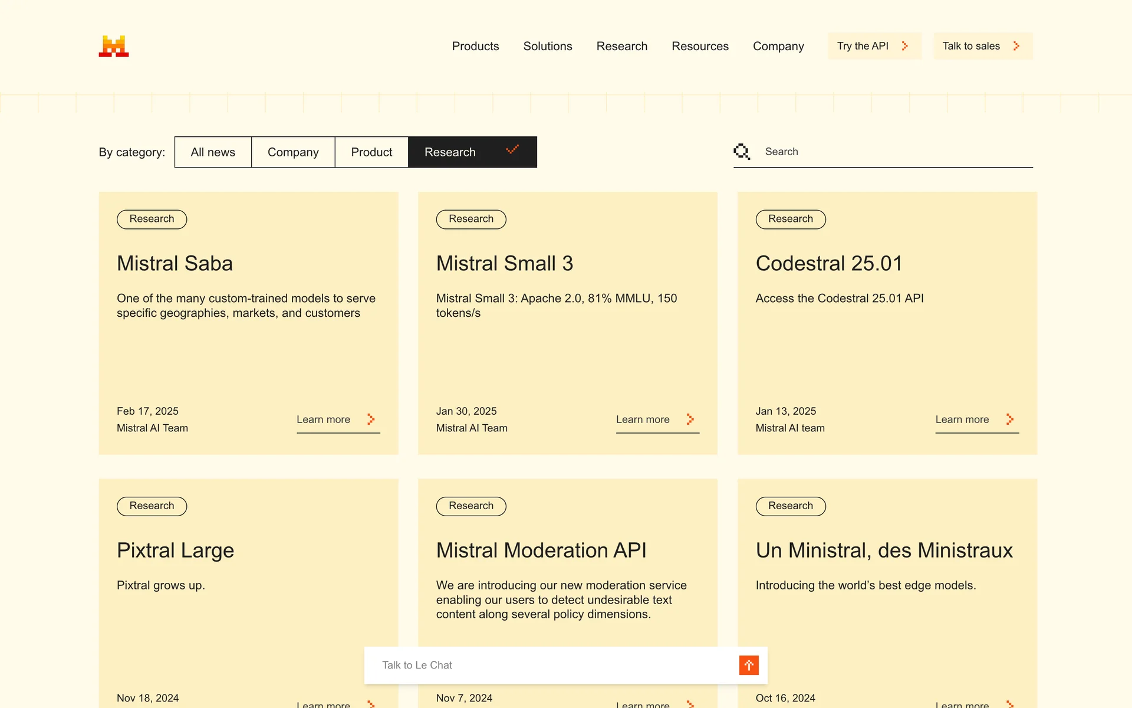Image resolution: width=1132 pixels, height=708 pixels.
Task: Toggle the checked Research category filter
Action: [472, 152]
